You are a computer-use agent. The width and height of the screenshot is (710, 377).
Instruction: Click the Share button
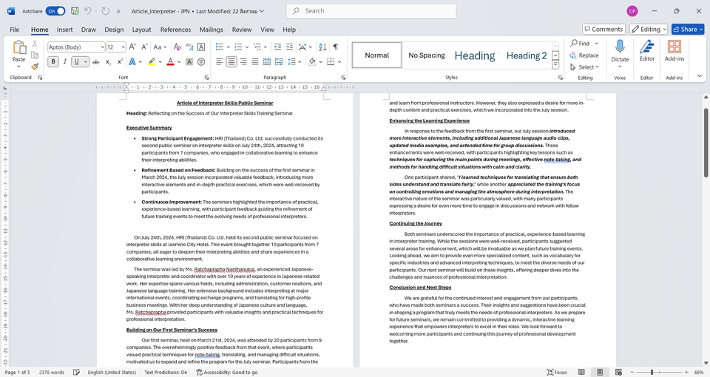tap(688, 29)
